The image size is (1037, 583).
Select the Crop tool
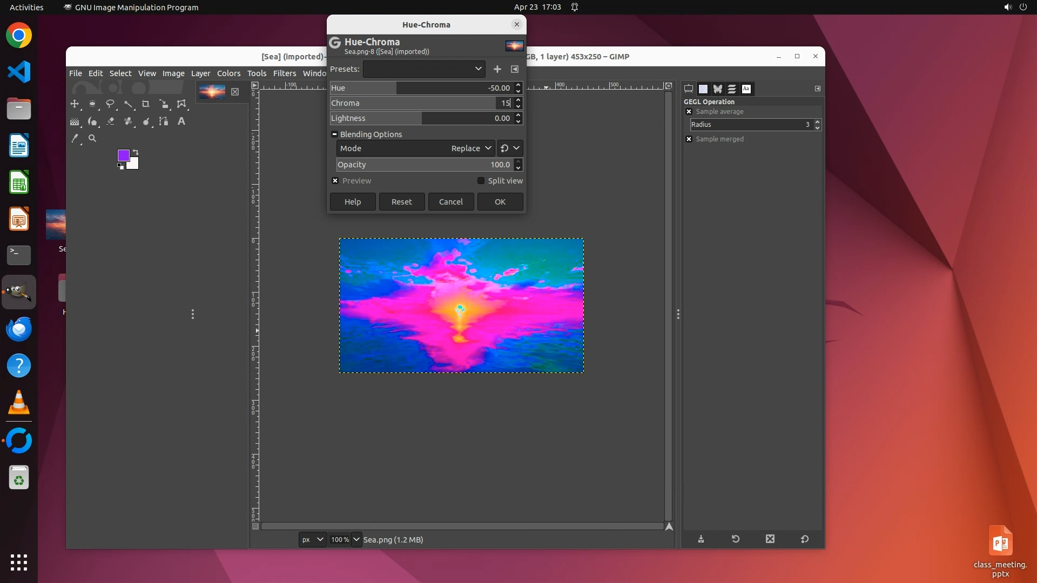pos(145,104)
